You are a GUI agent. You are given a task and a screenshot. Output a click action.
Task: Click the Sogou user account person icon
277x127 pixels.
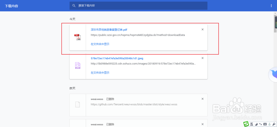point(270,124)
